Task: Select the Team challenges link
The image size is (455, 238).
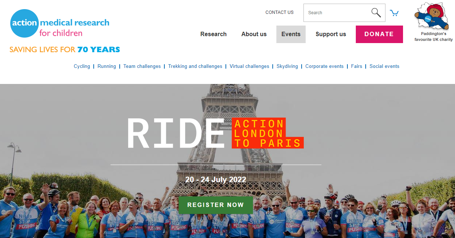Action: tap(142, 66)
